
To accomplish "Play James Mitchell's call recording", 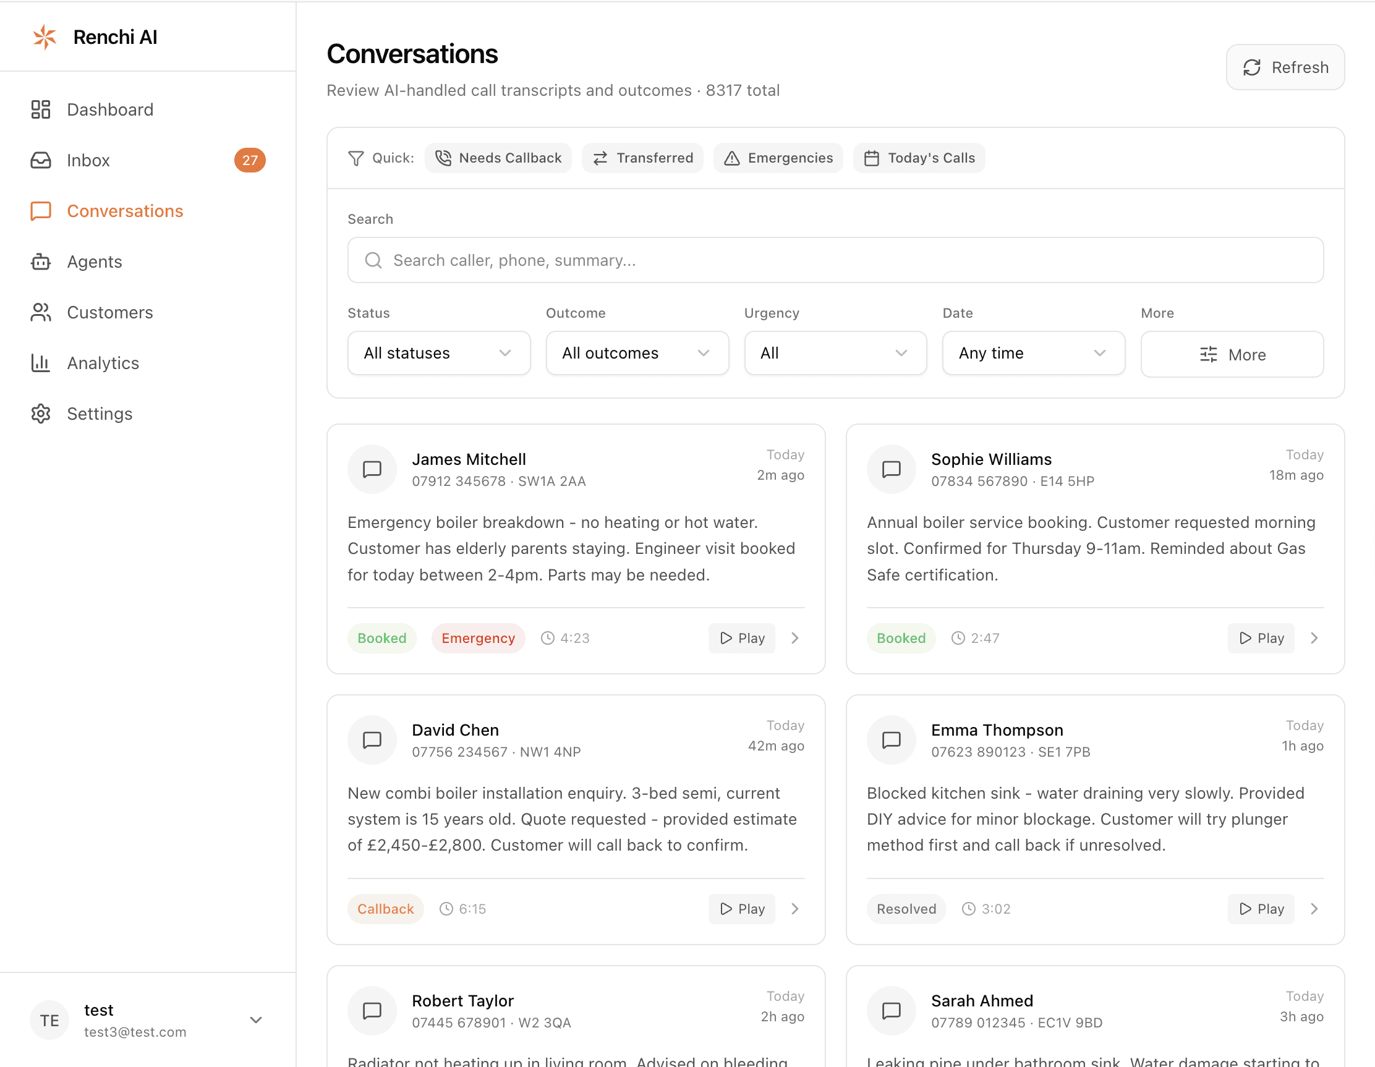I will tap(741, 639).
